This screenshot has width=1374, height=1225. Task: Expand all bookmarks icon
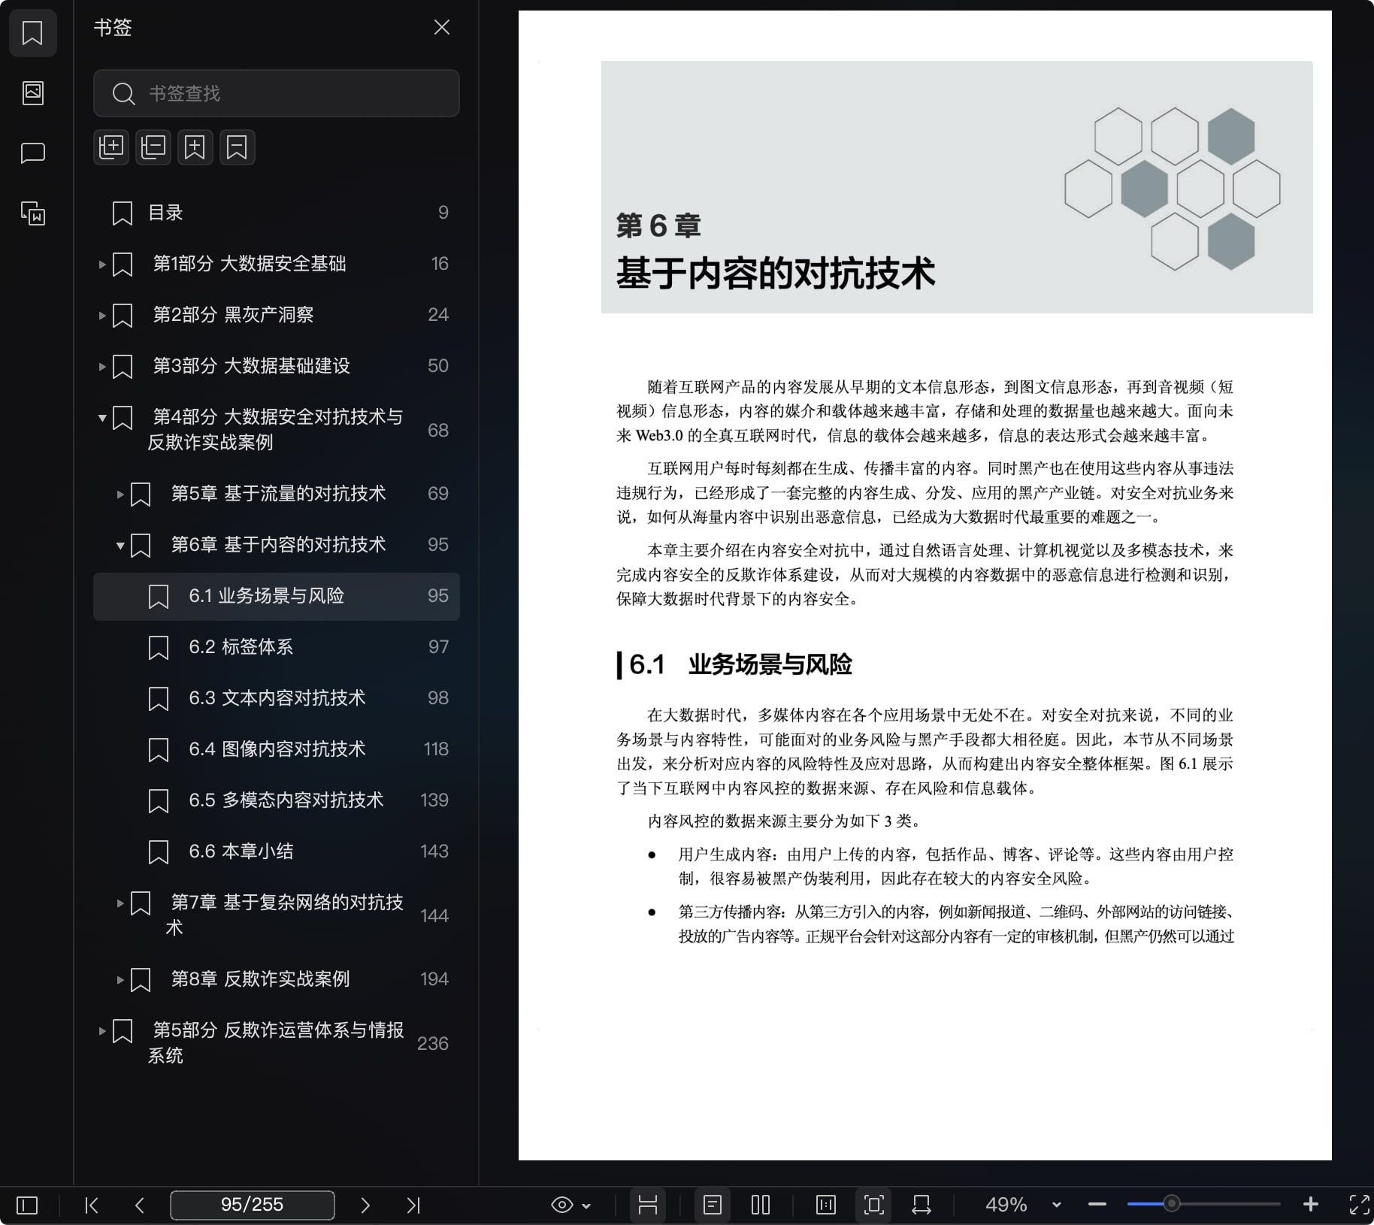[111, 147]
